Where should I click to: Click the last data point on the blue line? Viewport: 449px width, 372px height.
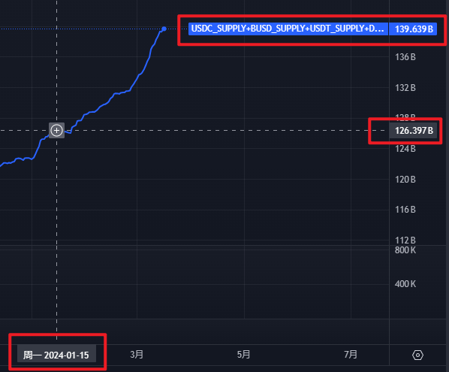[x=164, y=29]
